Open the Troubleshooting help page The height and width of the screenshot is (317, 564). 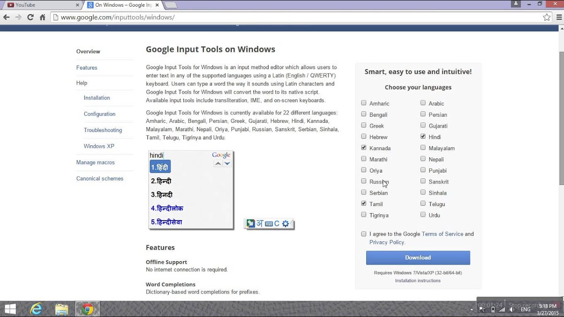pos(103,130)
